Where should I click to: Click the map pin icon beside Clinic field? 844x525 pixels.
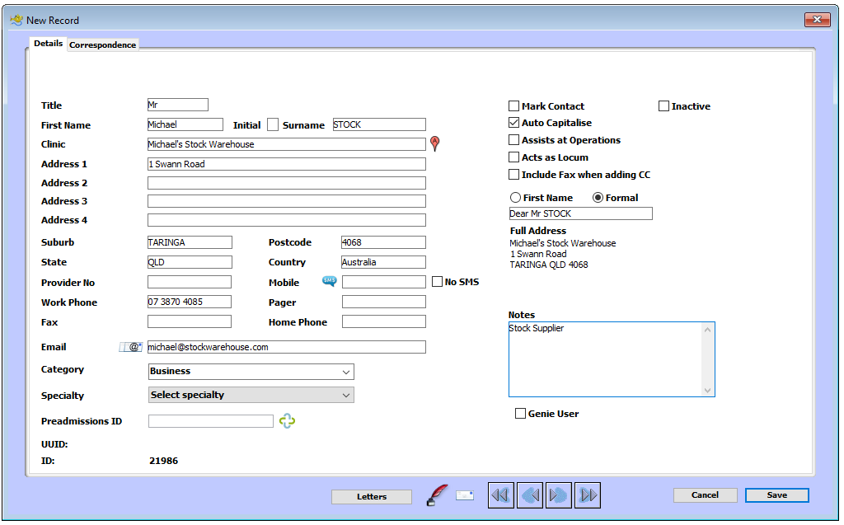[x=435, y=143]
